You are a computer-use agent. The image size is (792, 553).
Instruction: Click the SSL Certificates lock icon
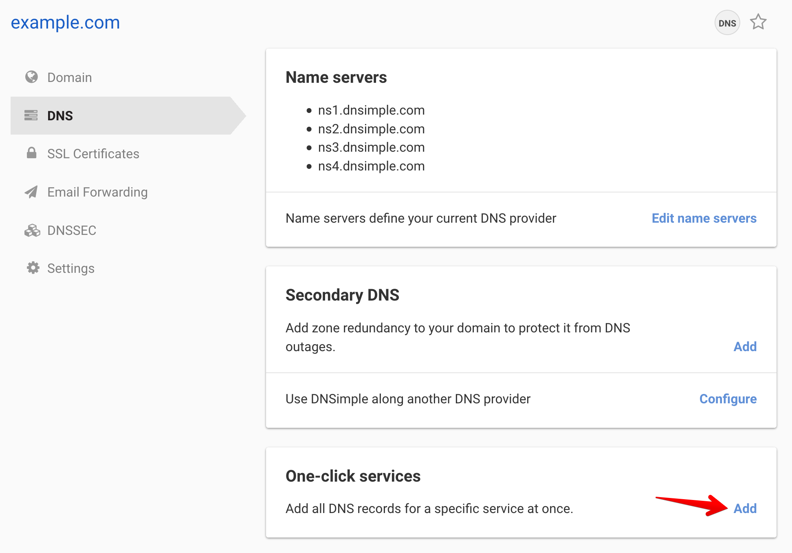click(31, 154)
